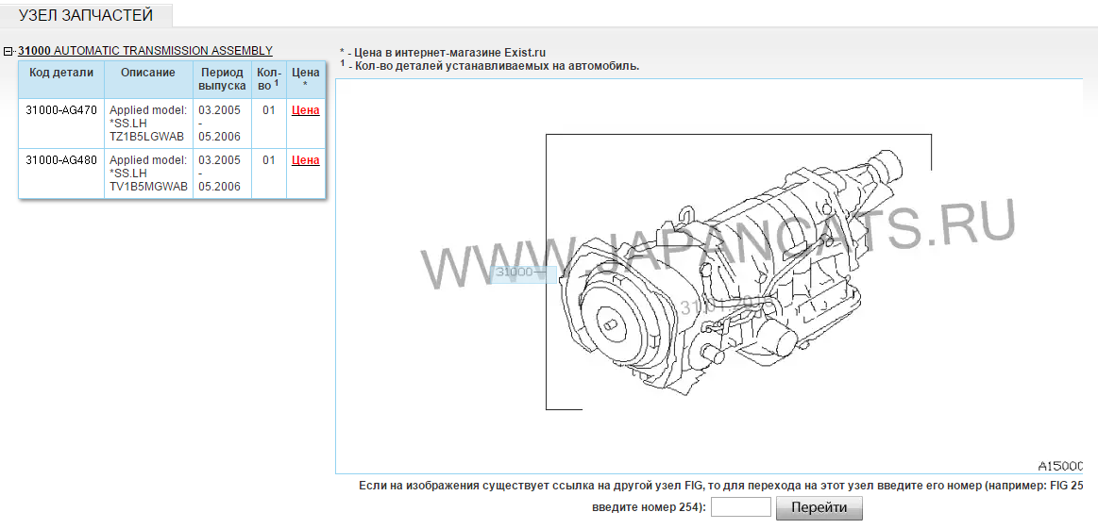Click the Кол-во column header
The height and width of the screenshot is (529, 1098).
tap(269, 79)
